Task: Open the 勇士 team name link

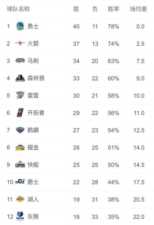Action: pos(33,27)
